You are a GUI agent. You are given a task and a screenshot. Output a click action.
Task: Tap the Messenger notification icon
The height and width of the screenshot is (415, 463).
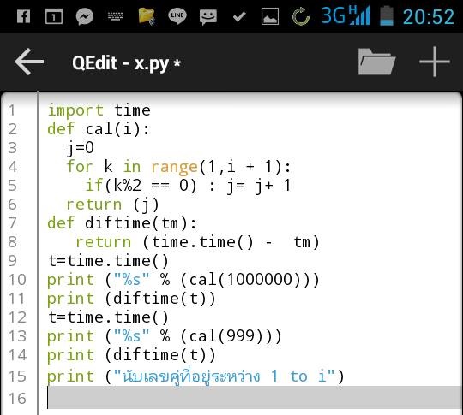click(x=84, y=16)
